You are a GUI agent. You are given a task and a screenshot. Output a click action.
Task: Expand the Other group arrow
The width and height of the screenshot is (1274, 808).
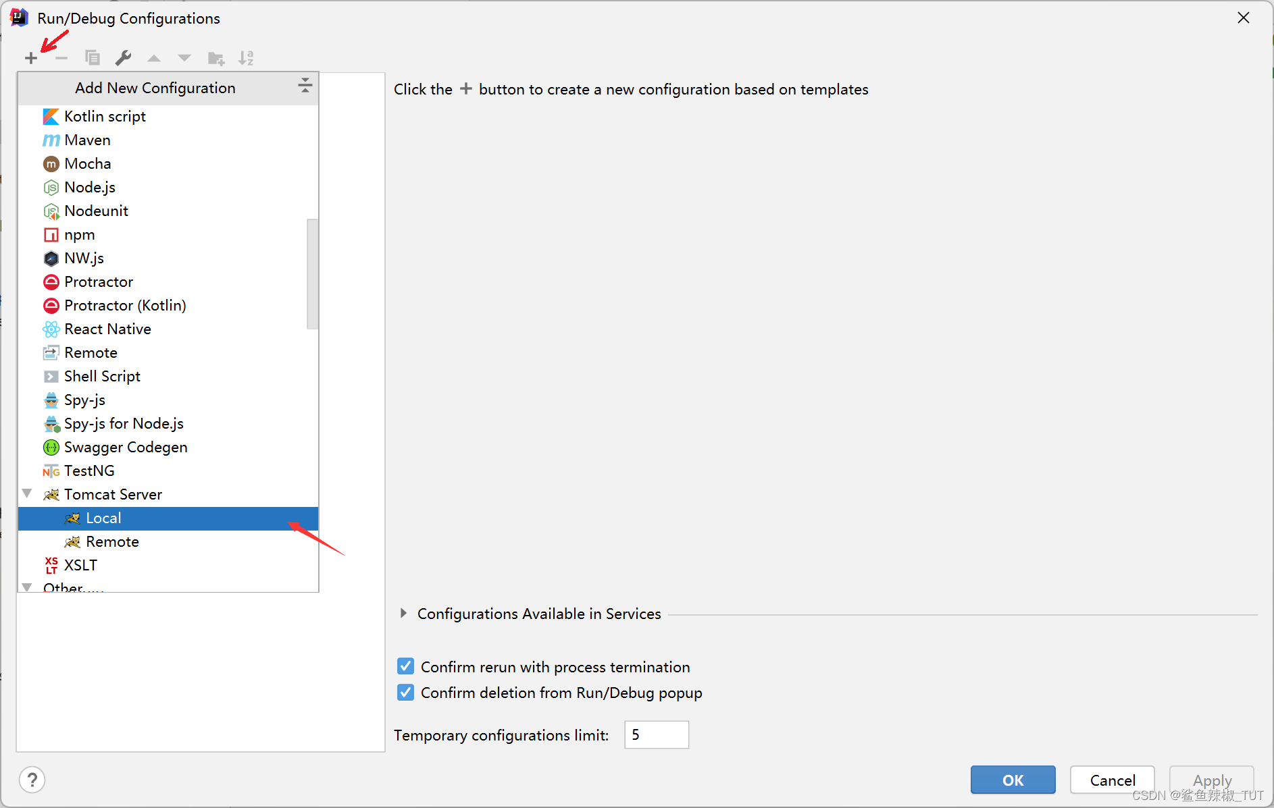click(27, 587)
